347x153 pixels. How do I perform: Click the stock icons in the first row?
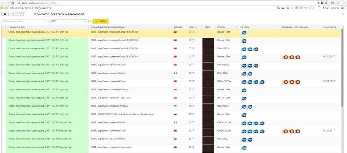coord(243,33)
